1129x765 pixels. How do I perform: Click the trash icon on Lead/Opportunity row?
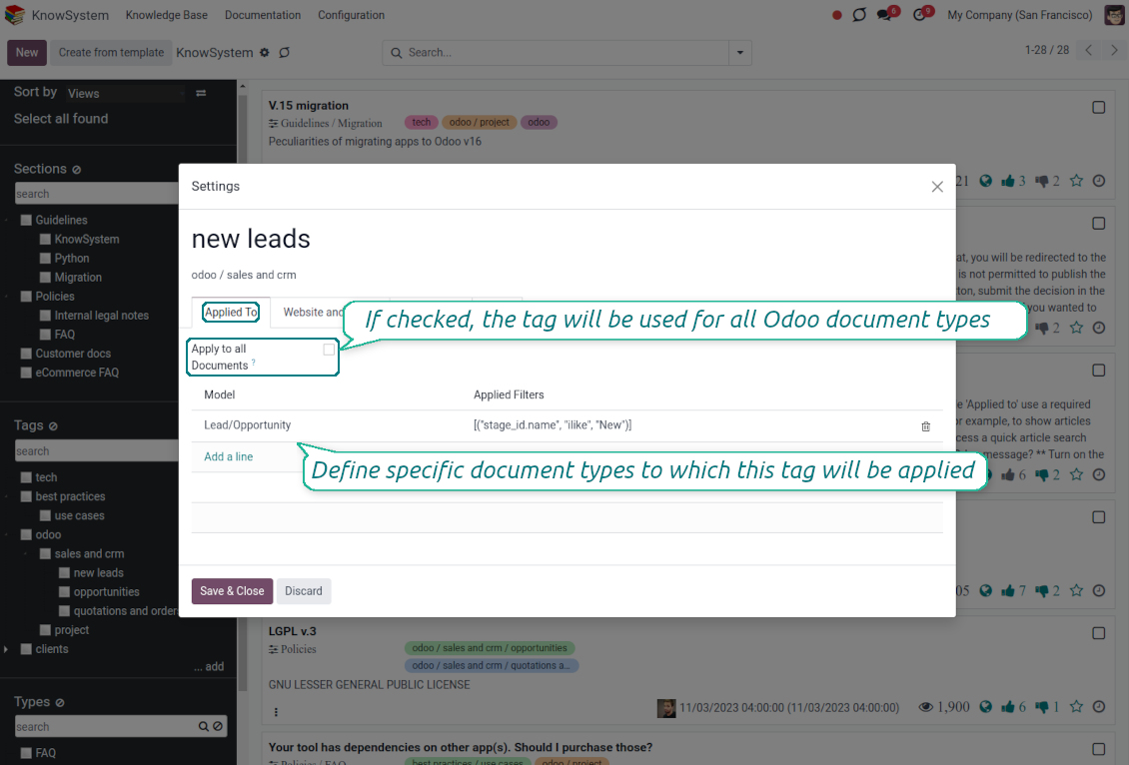click(x=925, y=426)
